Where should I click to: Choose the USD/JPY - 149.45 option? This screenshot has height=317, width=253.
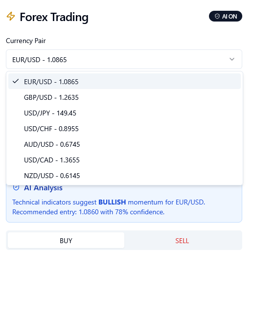(124, 113)
